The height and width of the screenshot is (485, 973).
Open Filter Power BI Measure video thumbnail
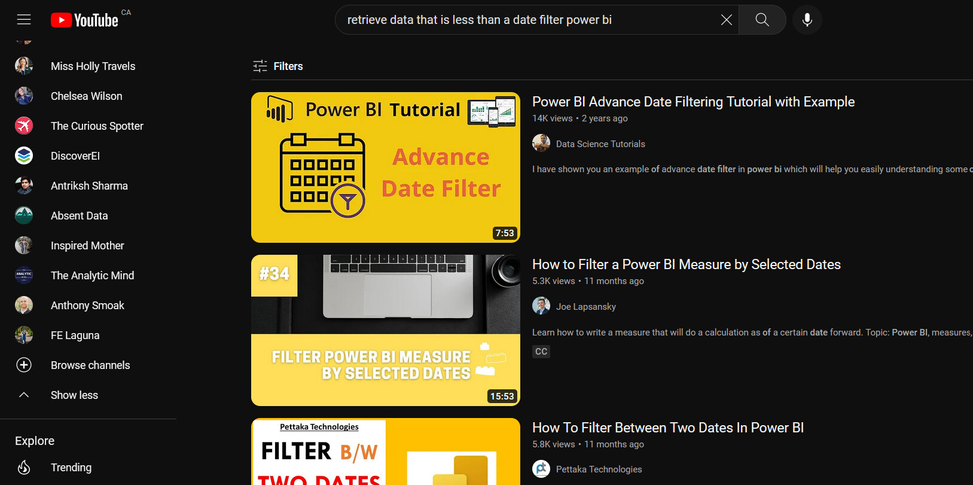[385, 330]
